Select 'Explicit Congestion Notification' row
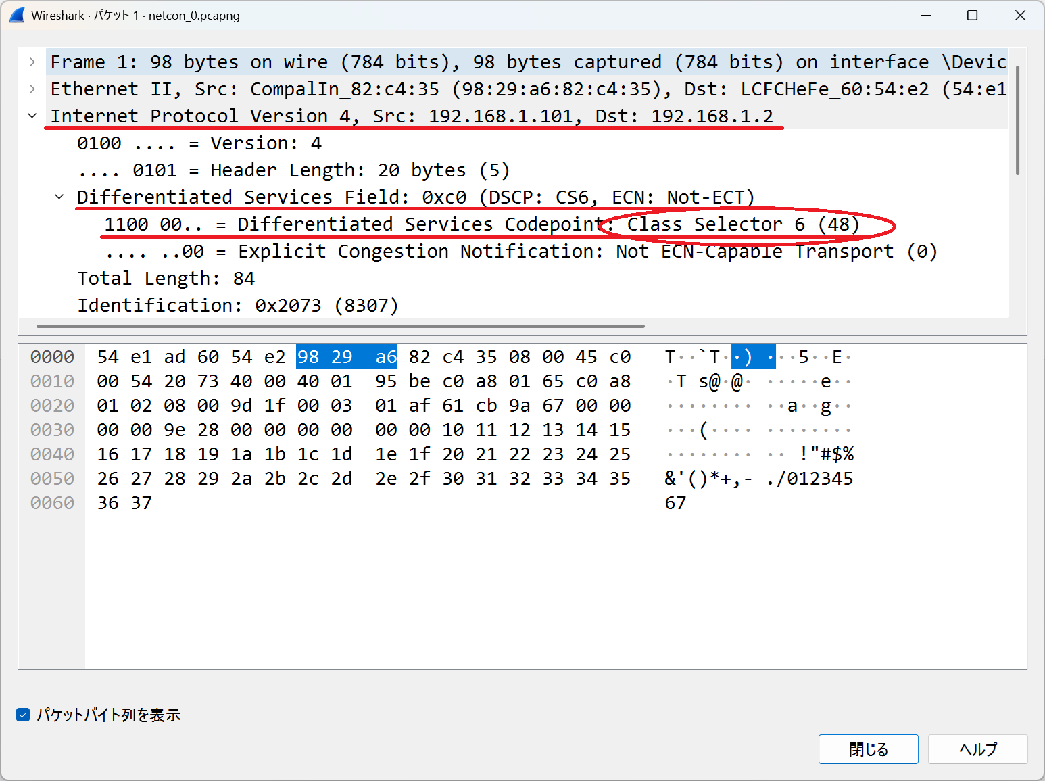1045x781 pixels. pyautogui.click(x=521, y=251)
